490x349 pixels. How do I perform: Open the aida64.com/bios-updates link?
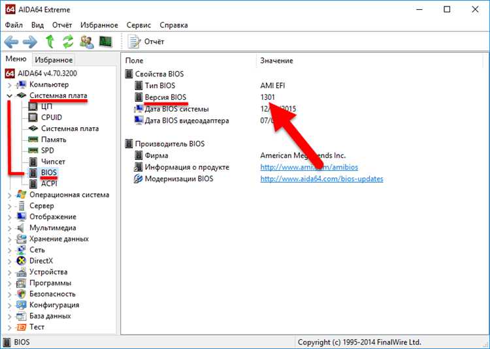322,179
